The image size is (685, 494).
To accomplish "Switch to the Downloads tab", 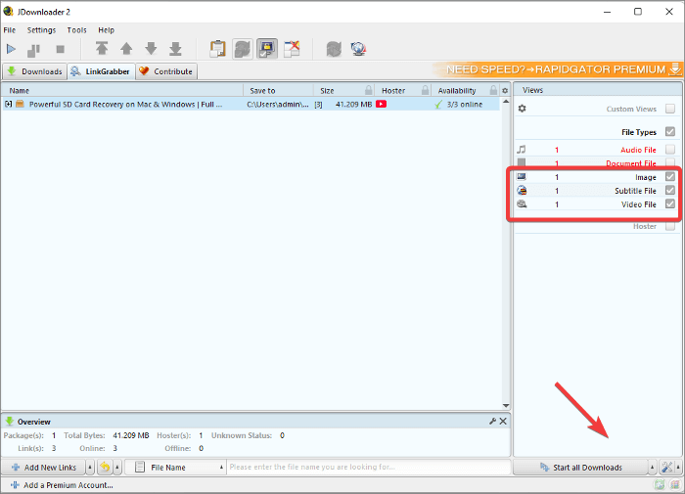I will (35, 71).
